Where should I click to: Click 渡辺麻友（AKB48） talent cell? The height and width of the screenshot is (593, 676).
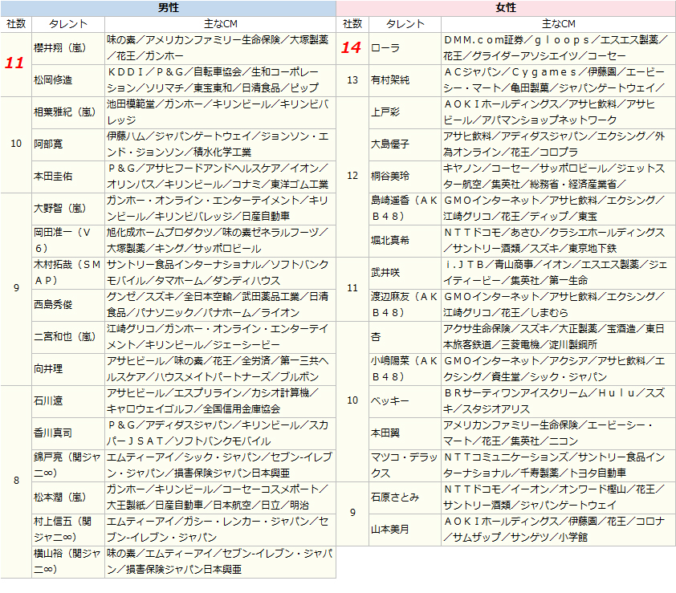point(405,305)
